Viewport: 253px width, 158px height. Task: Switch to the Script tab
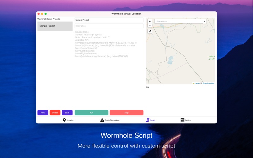[x=151, y=120]
